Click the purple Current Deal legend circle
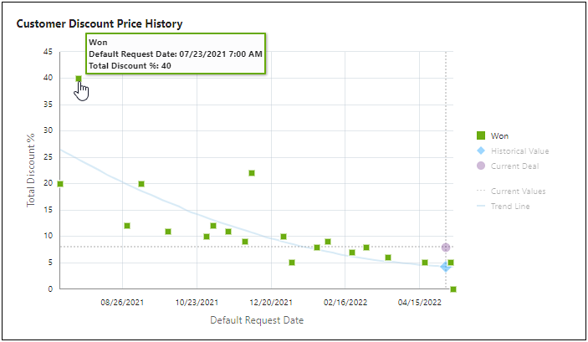This screenshot has width=588, height=342. (481, 166)
